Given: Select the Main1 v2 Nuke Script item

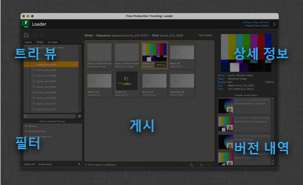Looking at the screenshot, I should tap(99, 84).
